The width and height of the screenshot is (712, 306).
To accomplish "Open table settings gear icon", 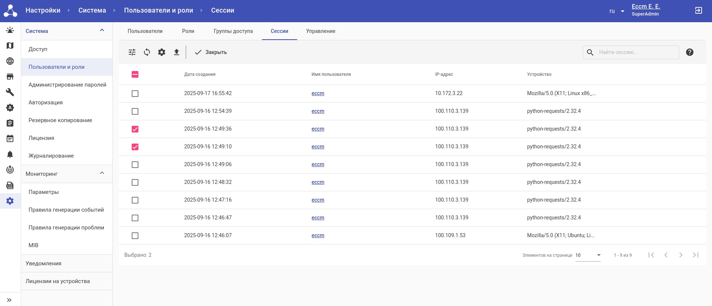I will click(162, 52).
